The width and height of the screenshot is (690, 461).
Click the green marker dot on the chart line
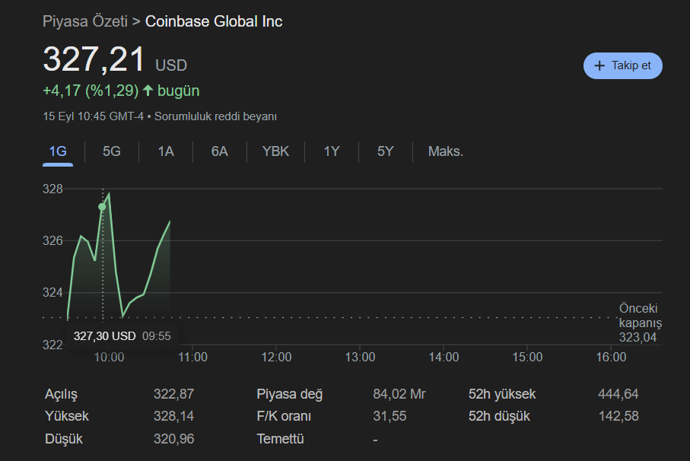[x=102, y=207]
